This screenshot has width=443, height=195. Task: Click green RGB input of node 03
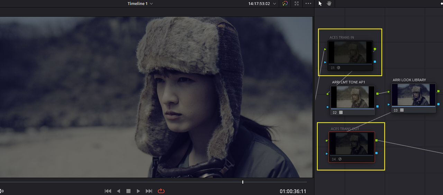click(x=389, y=92)
